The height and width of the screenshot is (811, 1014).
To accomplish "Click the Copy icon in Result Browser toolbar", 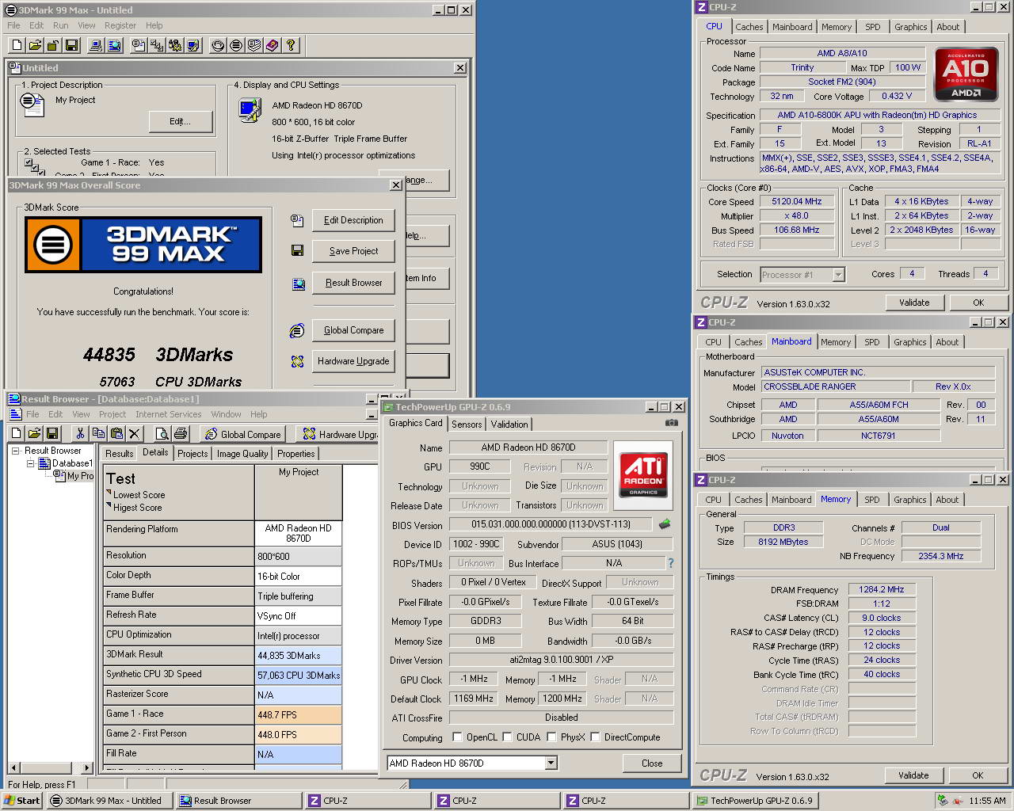I will pyautogui.click(x=98, y=433).
